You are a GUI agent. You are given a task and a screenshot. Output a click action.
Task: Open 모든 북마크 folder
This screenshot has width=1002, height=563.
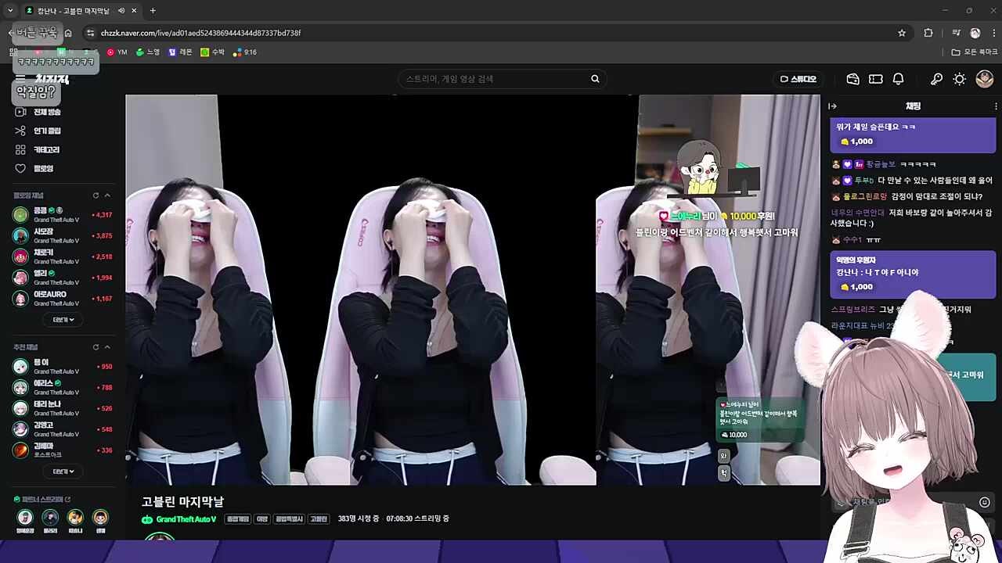tap(975, 52)
